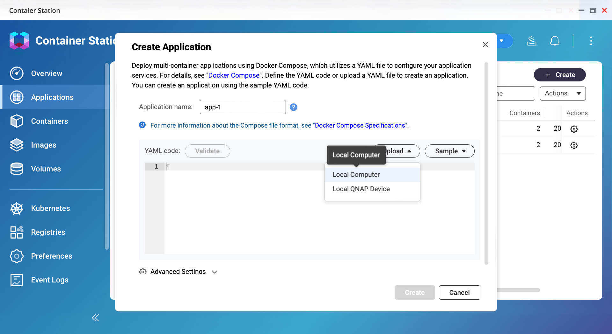Open Kubernetes via its helm wheel icon
612x334 pixels.
17,209
